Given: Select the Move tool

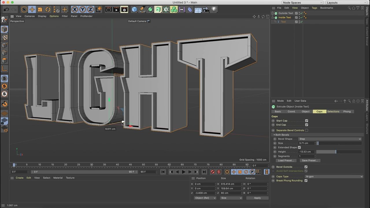Looking at the screenshot, I should pyautogui.click(x=32, y=10).
